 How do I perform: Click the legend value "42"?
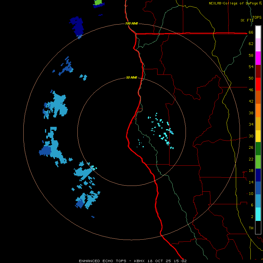coord(251,101)
